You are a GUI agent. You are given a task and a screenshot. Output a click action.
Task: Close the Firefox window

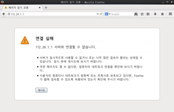pyautogui.click(x=172, y=2)
